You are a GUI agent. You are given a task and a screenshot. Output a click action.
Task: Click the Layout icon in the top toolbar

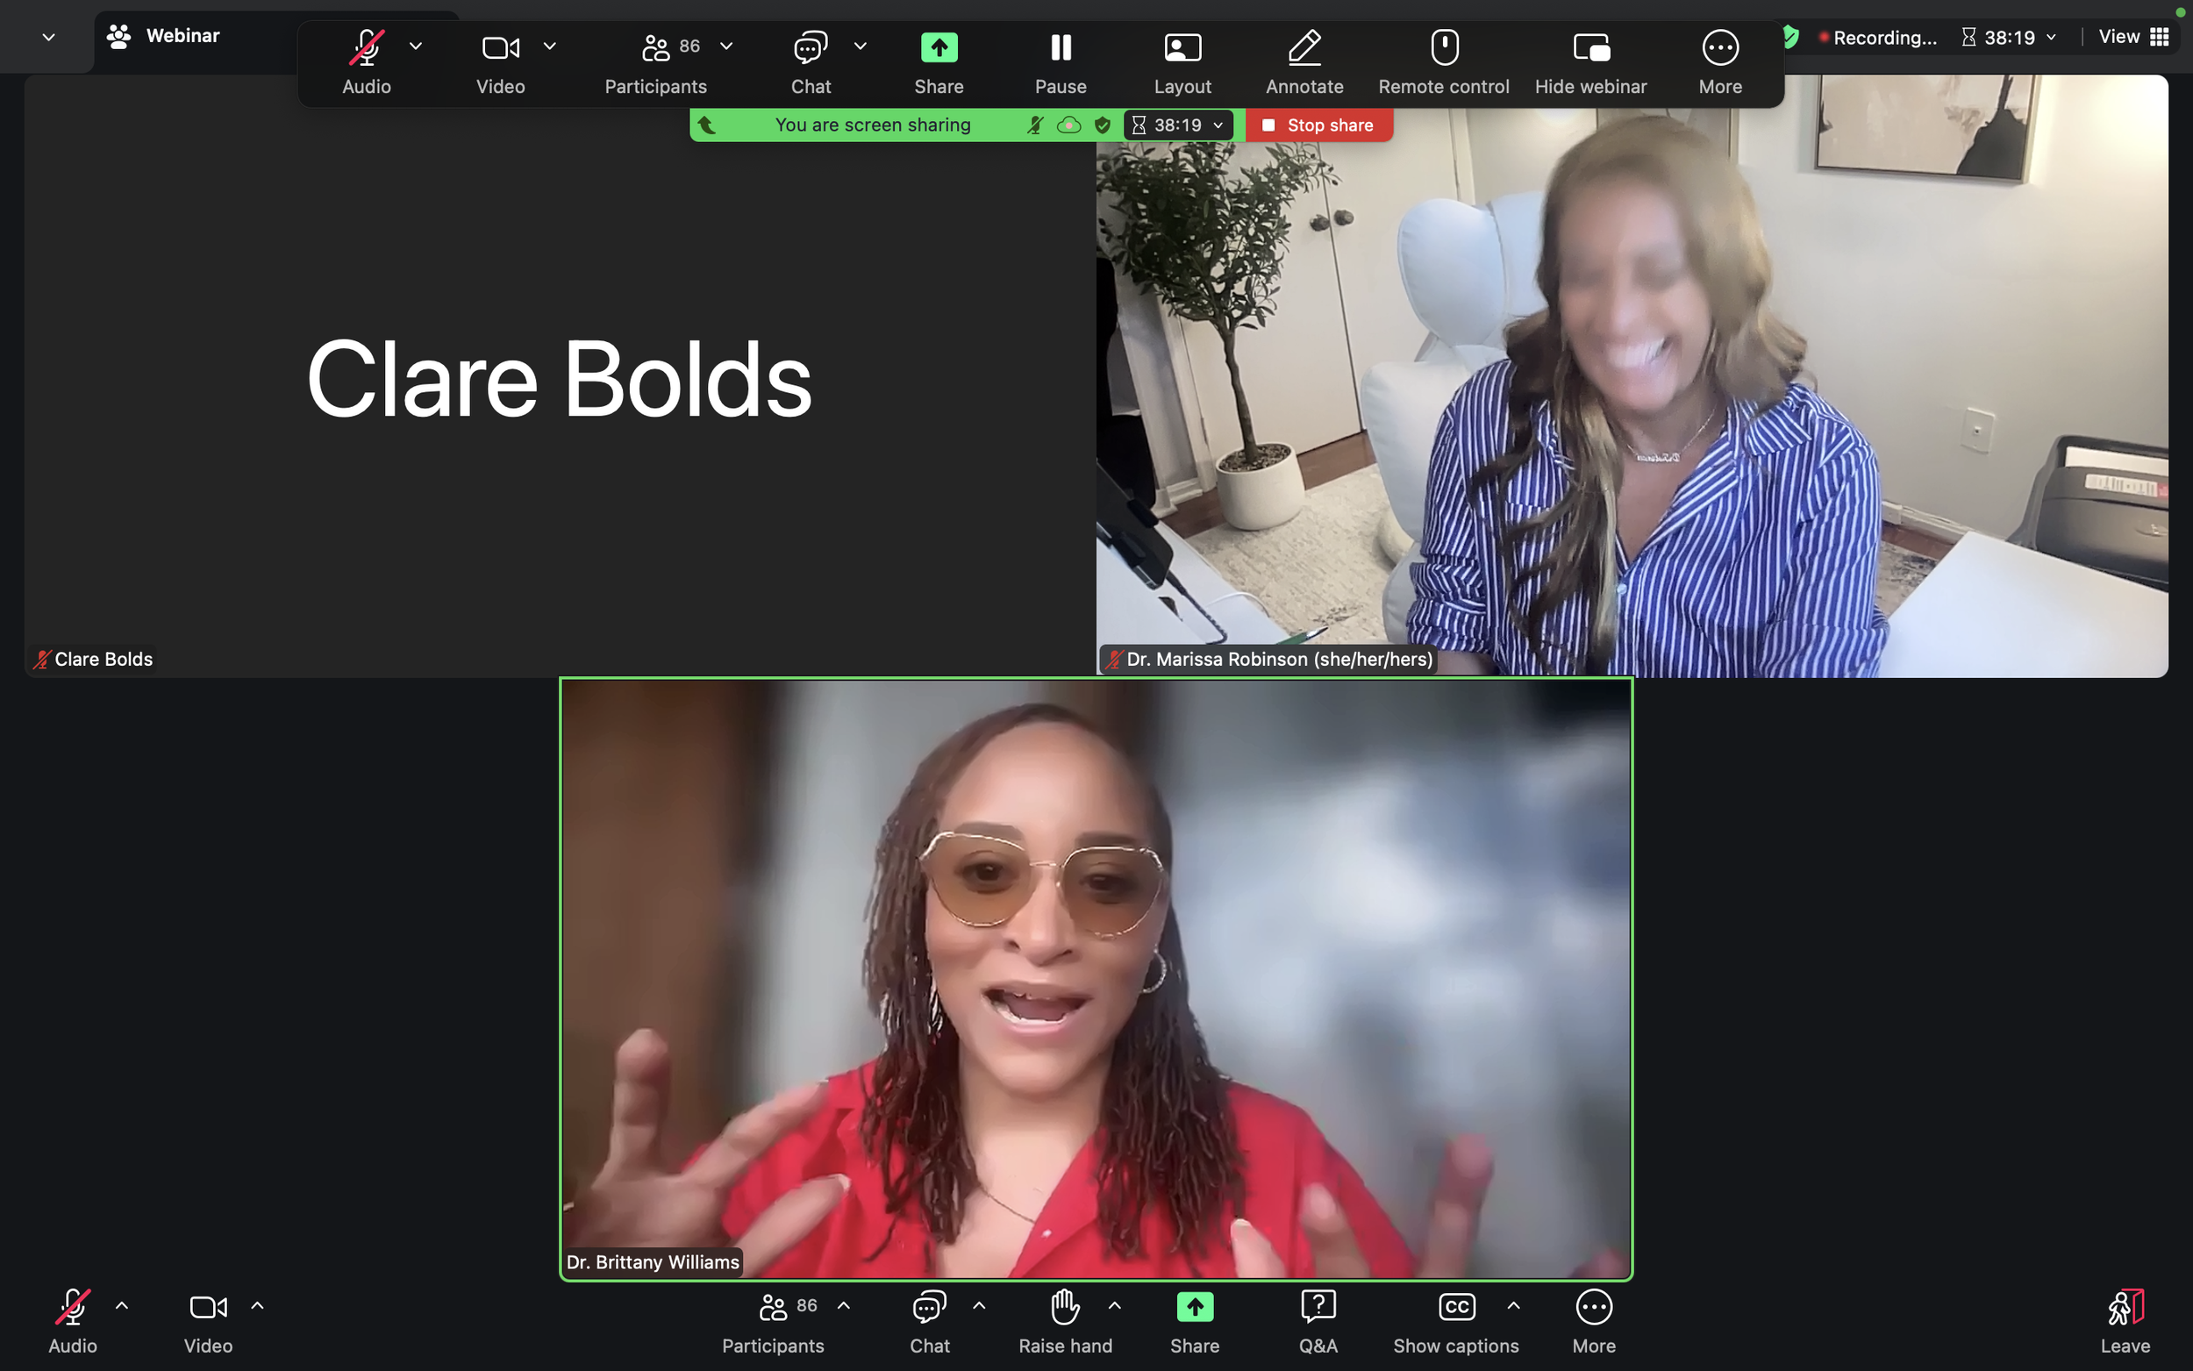[x=1182, y=48]
